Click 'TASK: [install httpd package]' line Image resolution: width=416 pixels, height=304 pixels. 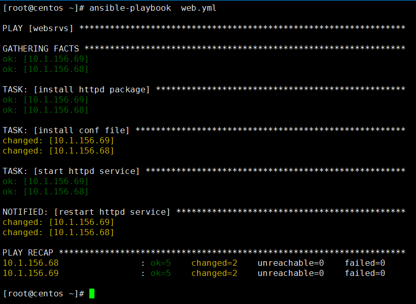(204, 89)
